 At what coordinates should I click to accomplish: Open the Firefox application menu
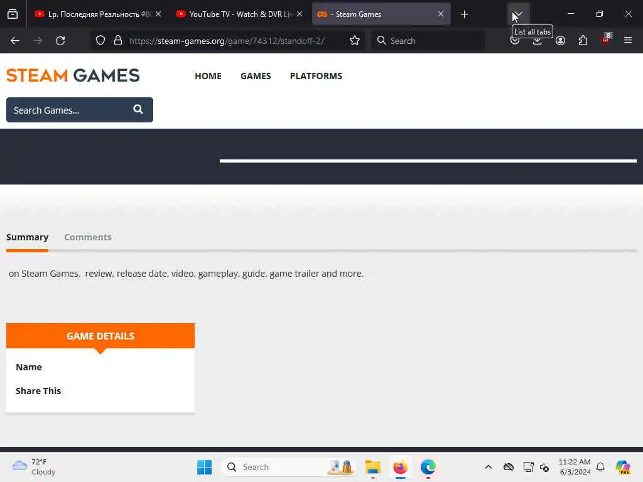(627, 40)
